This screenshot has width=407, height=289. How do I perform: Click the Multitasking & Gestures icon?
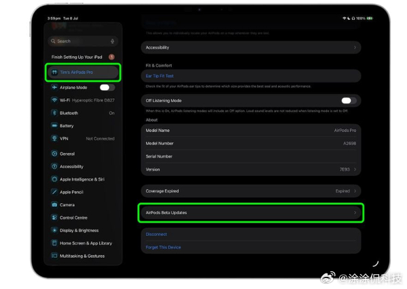[54, 256]
